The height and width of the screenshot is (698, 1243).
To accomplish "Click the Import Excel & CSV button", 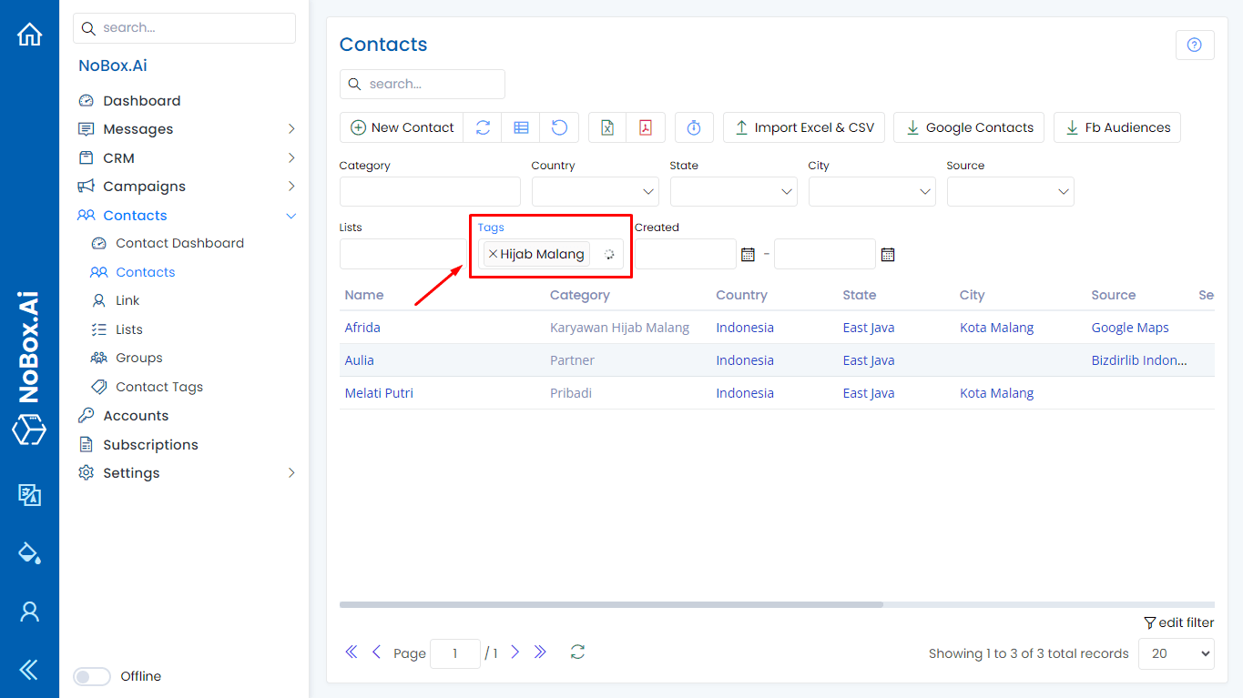I will (803, 127).
